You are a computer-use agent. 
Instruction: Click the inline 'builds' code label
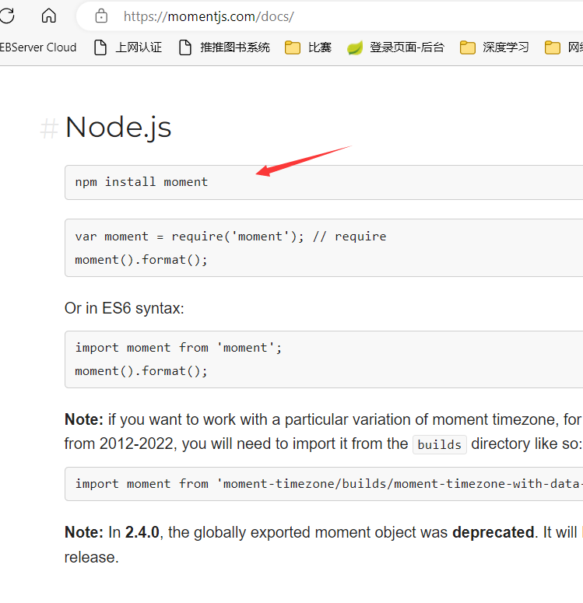pos(440,444)
